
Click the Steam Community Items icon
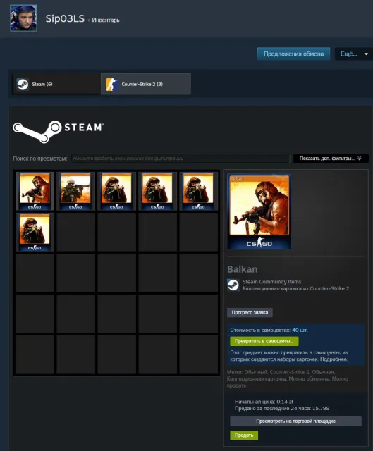pyautogui.click(x=233, y=285)
